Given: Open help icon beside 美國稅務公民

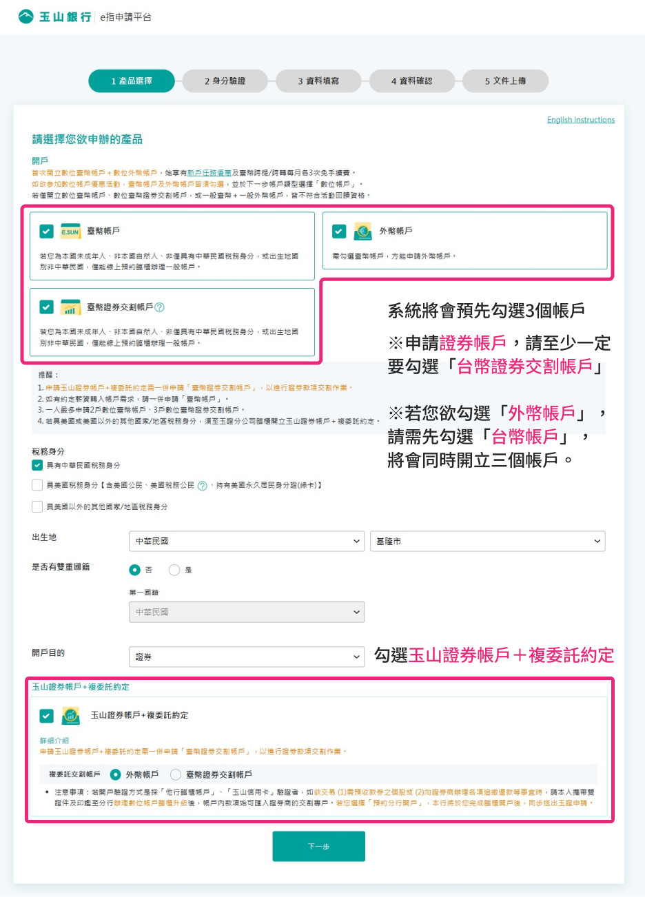Looking at the screenshot, I should point(202,486).
